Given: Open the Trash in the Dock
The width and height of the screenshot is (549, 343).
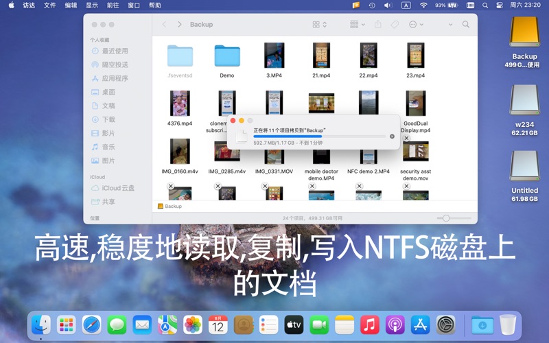Looking at the screenshot, I should click(x=507, y=324).
